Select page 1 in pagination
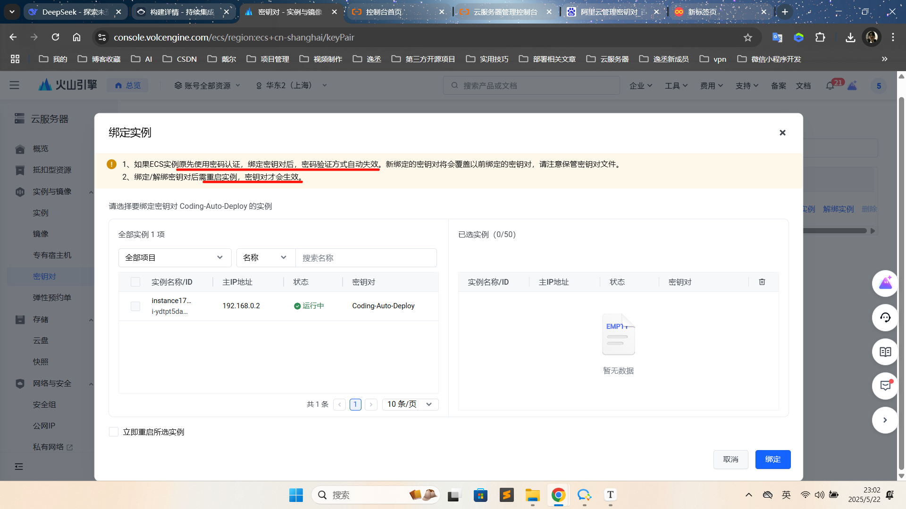The height and width of the screenshot is (509, 906). 355,404
